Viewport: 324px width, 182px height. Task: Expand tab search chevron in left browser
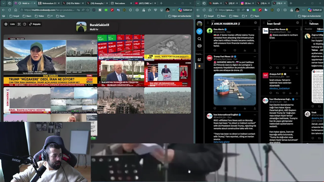(3, 3)
